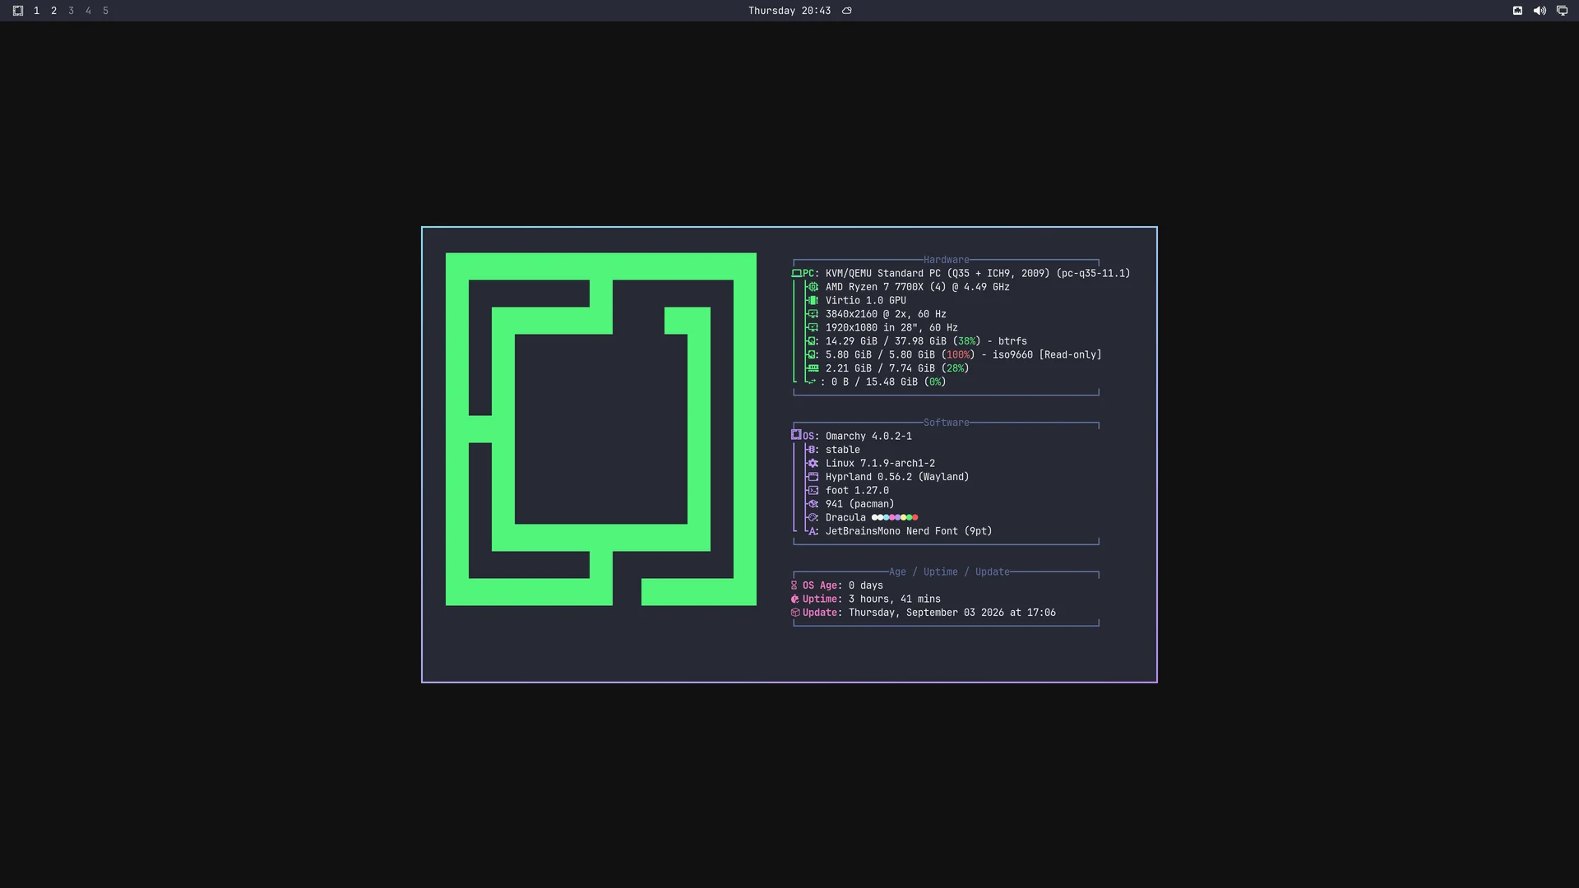Click the CPU chip icon beside AMD Ryzen
This screenshot has height=888, width=1579.
coord(813,287)
